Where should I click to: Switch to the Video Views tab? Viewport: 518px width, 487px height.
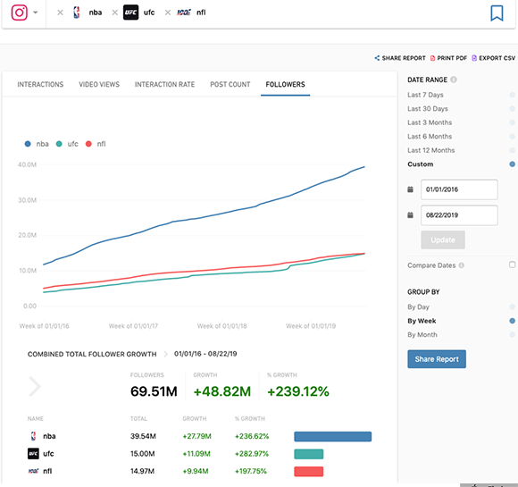[x=99, y=85]
